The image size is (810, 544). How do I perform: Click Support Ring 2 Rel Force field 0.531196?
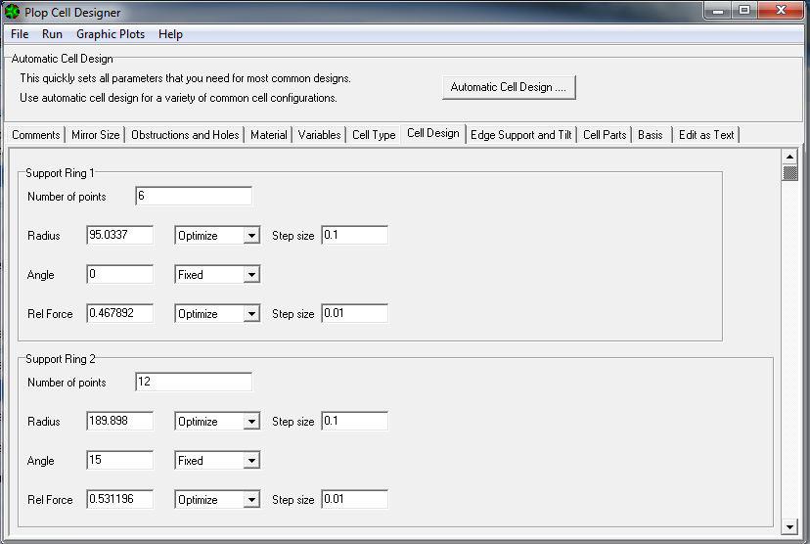120,500
